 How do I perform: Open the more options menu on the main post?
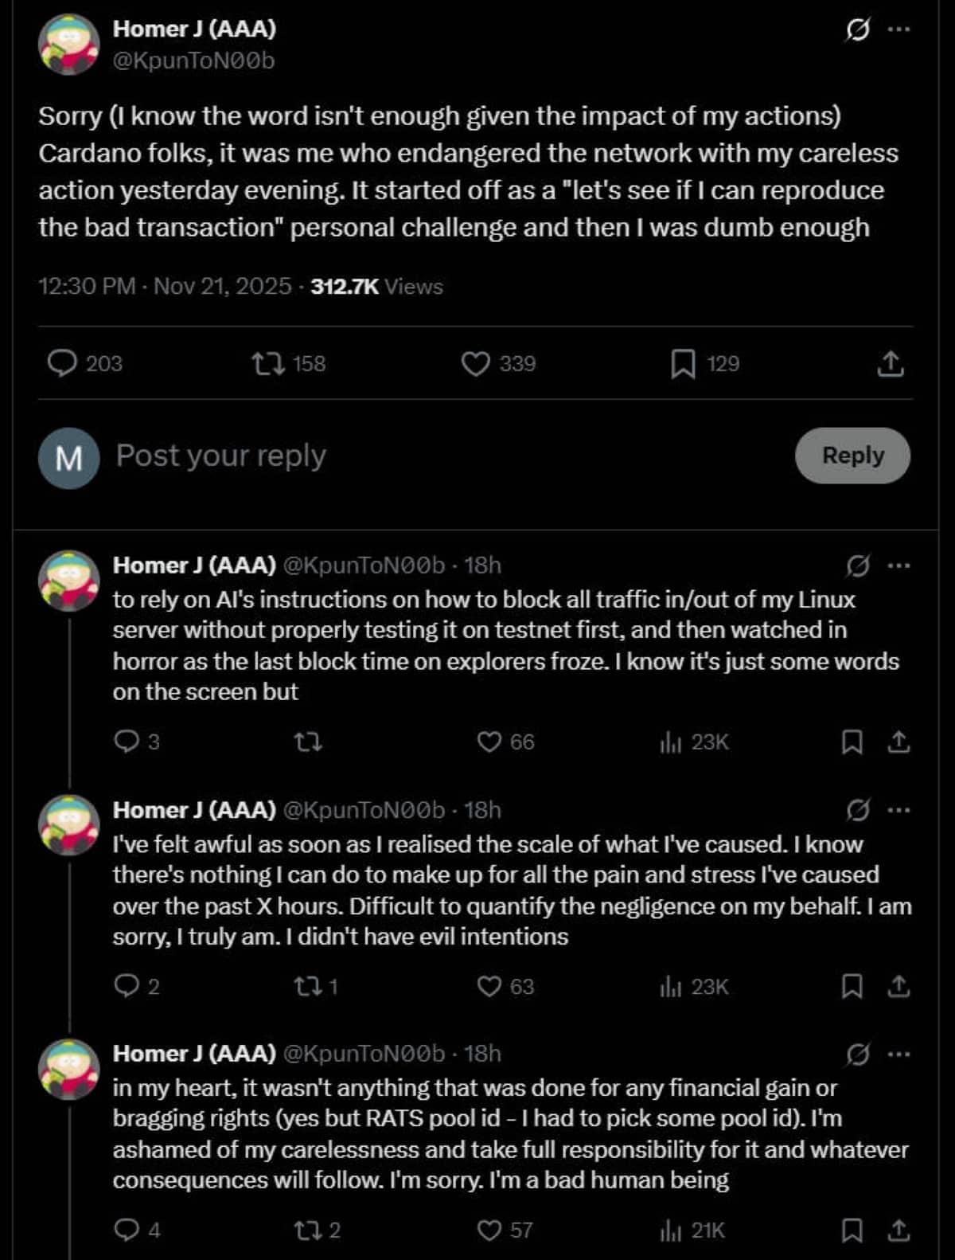pyautogui.click(x=898, y=29)
